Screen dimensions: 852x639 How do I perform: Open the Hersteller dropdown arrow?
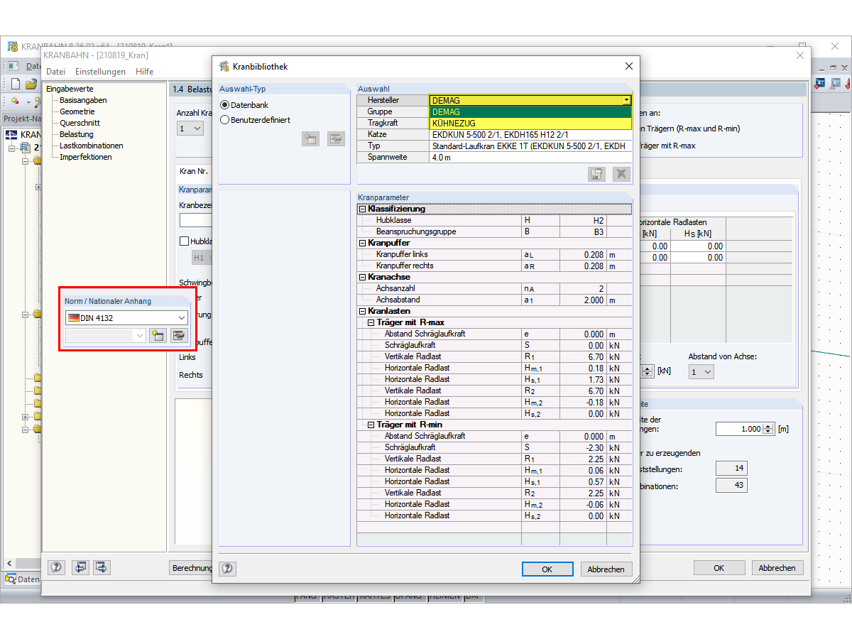point(626,101)
